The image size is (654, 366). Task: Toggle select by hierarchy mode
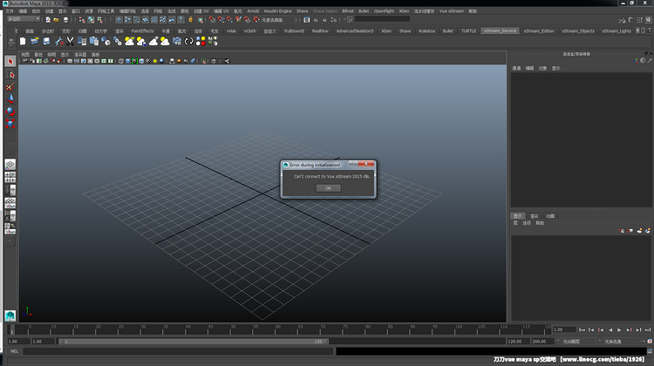tap(82, 19)
